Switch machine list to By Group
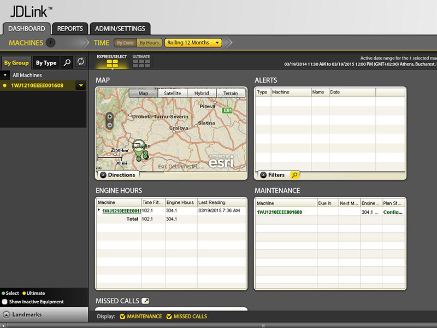 pyautogui.click(x=16, y=63)
